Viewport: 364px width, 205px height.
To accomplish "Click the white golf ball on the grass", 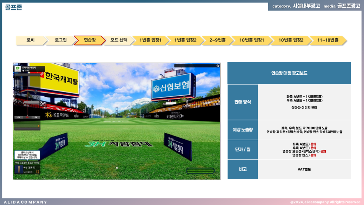I will click(x=117, y=168).
